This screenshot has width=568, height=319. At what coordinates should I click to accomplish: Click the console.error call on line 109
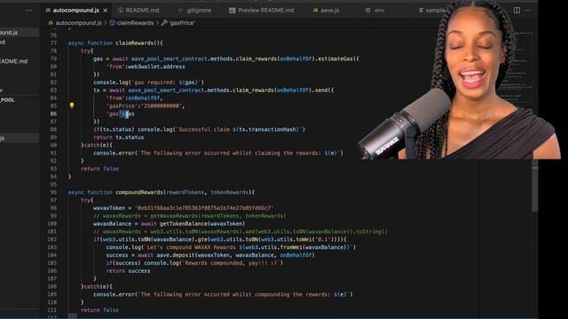click(223, 294)
